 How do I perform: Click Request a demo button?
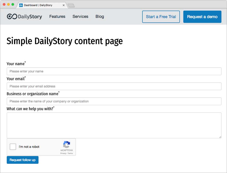202,17
